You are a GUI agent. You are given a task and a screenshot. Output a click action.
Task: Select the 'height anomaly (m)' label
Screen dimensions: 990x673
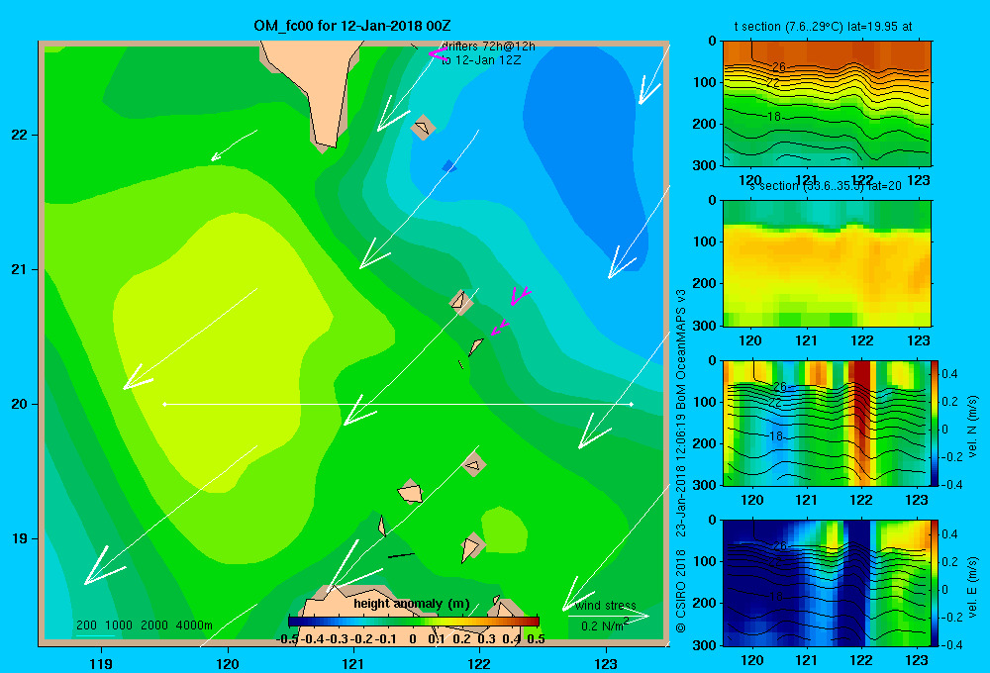(x=412, y=604)
